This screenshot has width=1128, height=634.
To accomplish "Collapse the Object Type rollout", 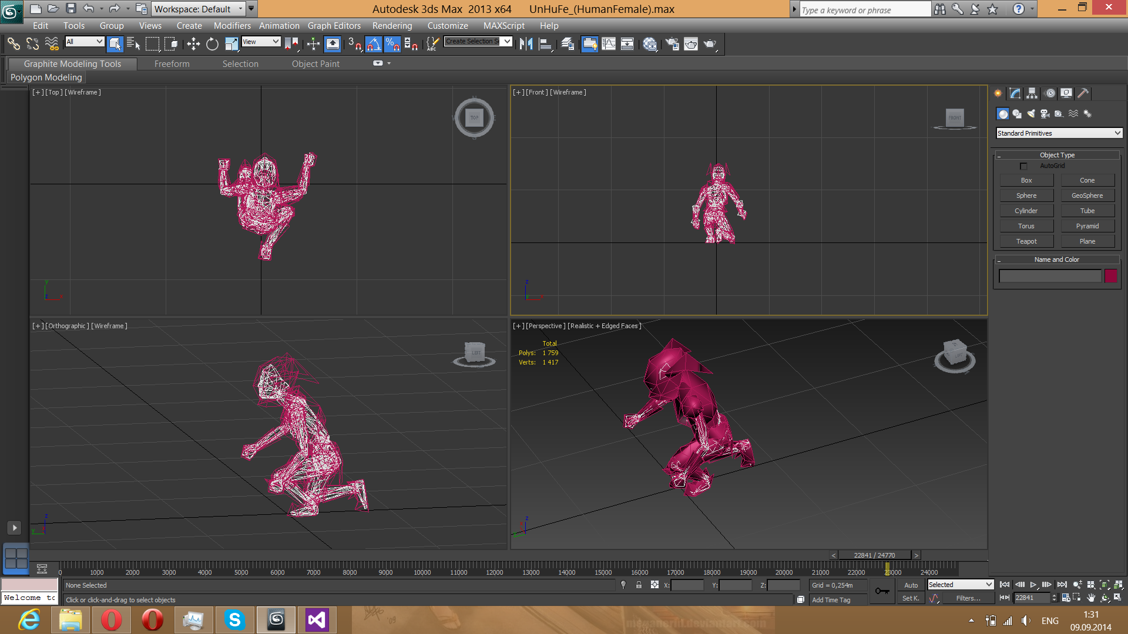I will pos(1056,155).
